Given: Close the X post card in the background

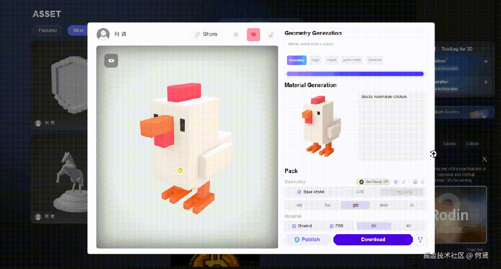Looking at the screenshot, I should tap(484, 159).
